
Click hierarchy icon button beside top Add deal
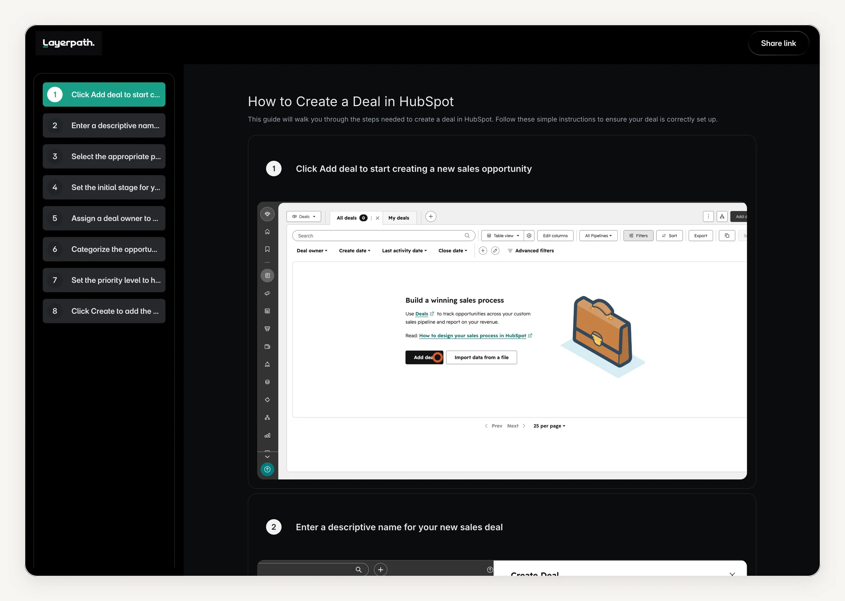(x=722, y=216)
